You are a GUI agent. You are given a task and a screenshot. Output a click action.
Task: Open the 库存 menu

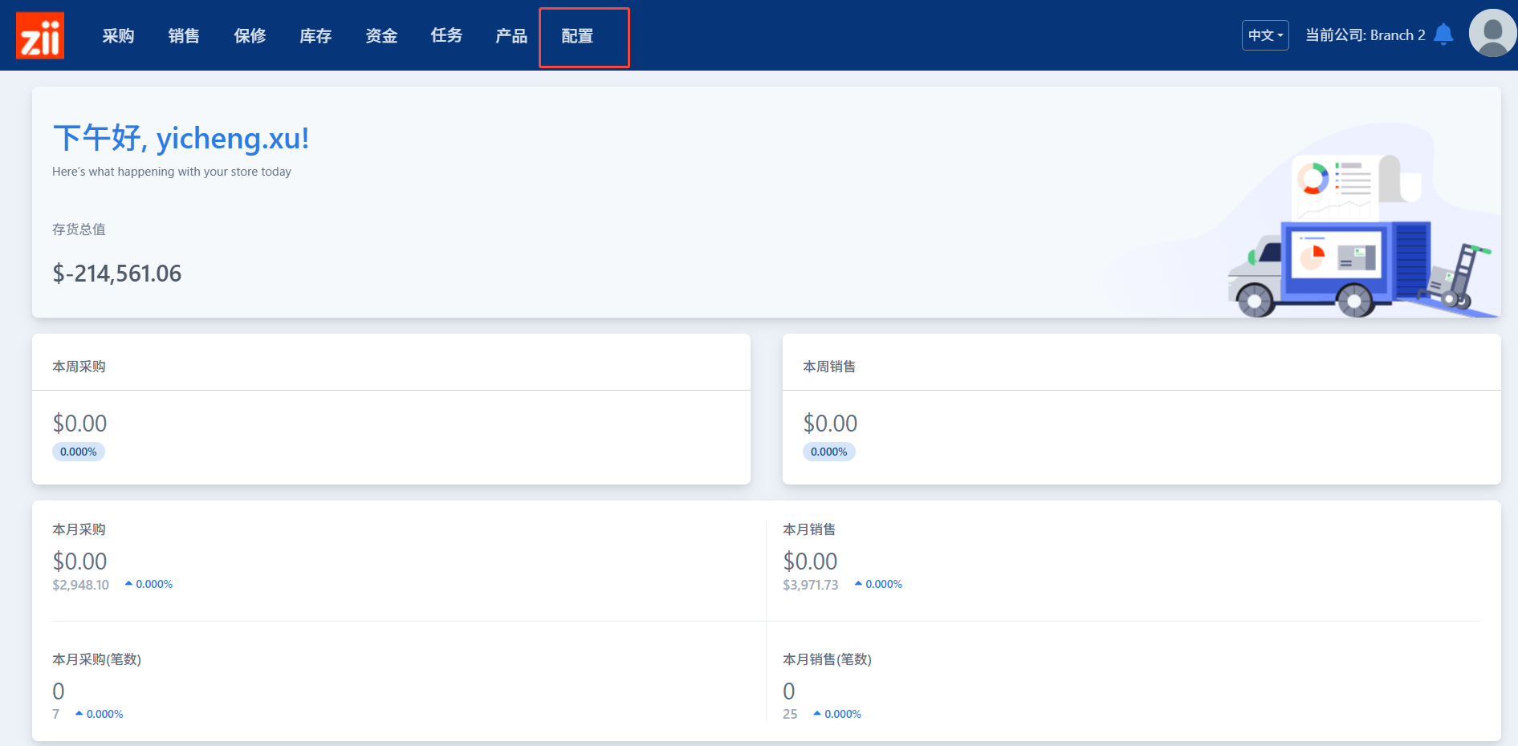tap(315, 36)
